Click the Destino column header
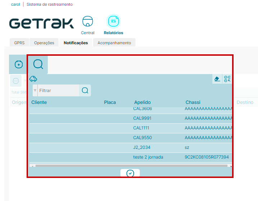Viewport: 258px width, 201px height. [245, 102]
